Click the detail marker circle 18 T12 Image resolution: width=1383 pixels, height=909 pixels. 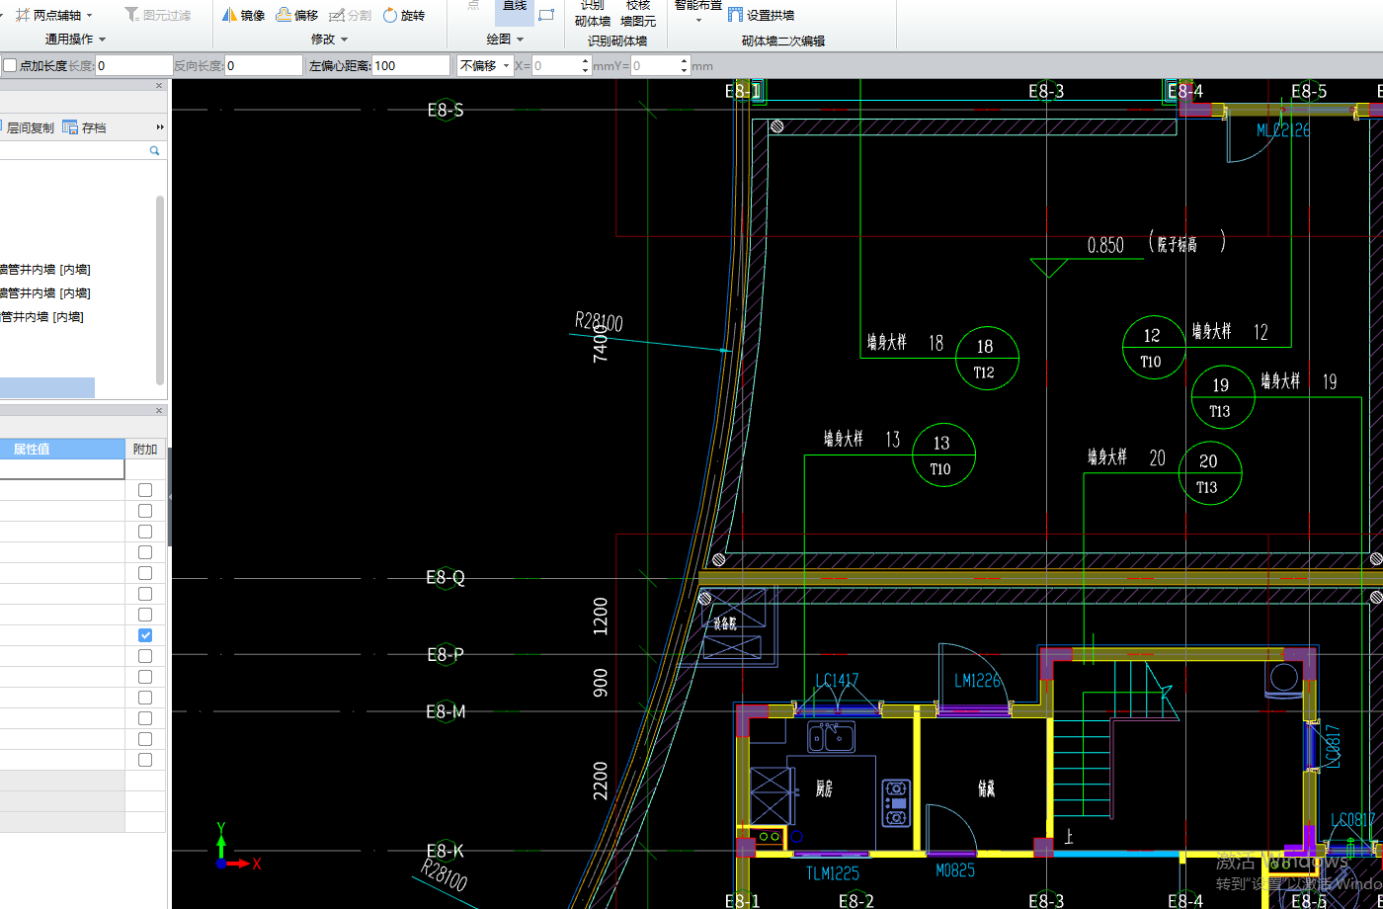pos(985,358)
